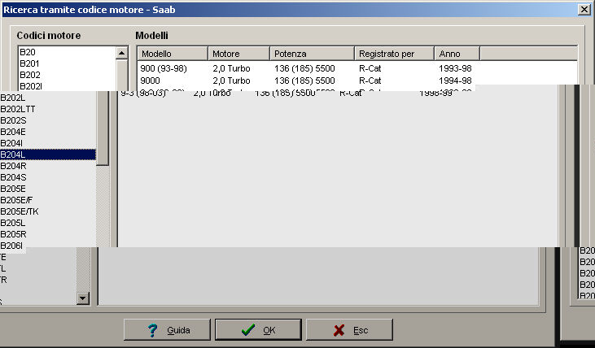Select highlighted engine code B204L

pos(48,154)
